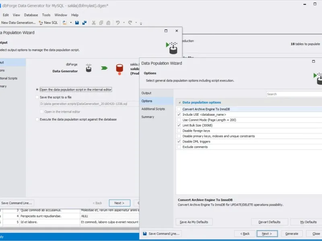This screenshot has height=241, width=322.
Task: Open the Undo history dropdown arrow
Action: click(x=124, y=23)
